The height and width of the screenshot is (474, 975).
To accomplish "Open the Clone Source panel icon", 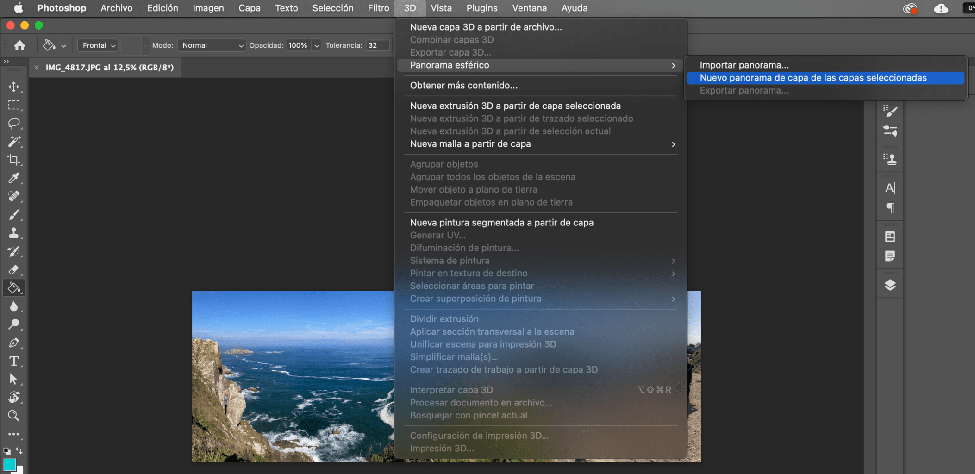I will pyautogui.click(x=890, y=159).
